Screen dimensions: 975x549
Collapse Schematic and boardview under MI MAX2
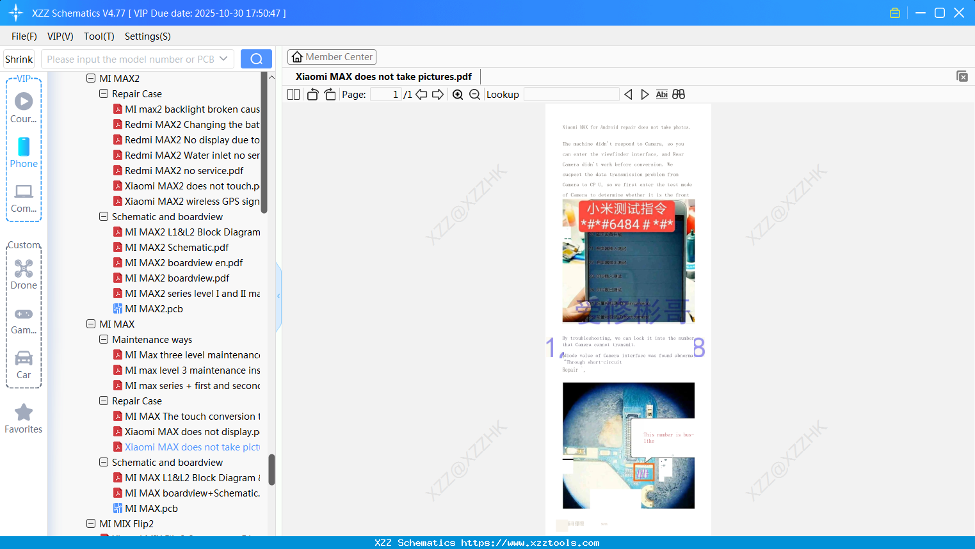104,217
